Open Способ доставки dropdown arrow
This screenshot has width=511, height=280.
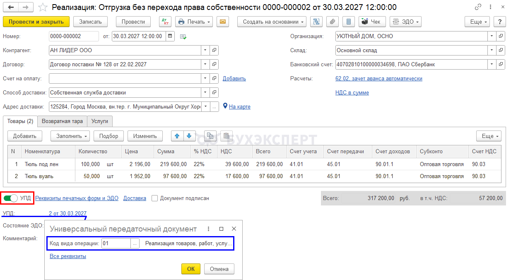pos(206,92)
